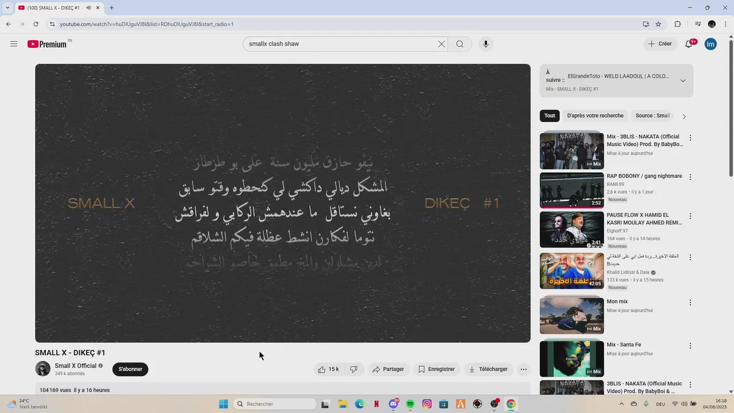Image resolution: width=734 pixels, height=413 pixels.
Task: Open a new browser tab
Action: pyautogui.click(x=111, y=7)
